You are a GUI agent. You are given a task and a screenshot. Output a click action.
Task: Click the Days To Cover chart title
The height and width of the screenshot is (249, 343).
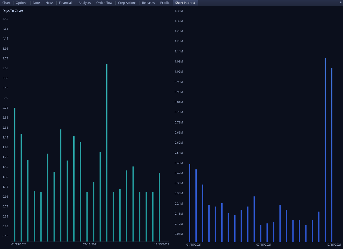pyautogui.click(x=13, y=11)
